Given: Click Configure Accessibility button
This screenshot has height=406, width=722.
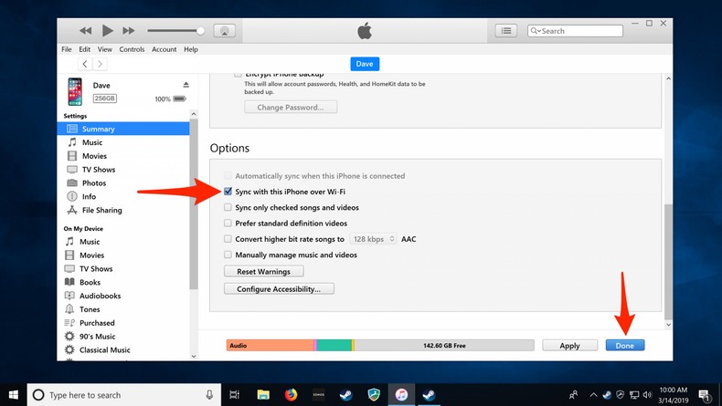Looking at the screenshot, I should pos(279,289).
